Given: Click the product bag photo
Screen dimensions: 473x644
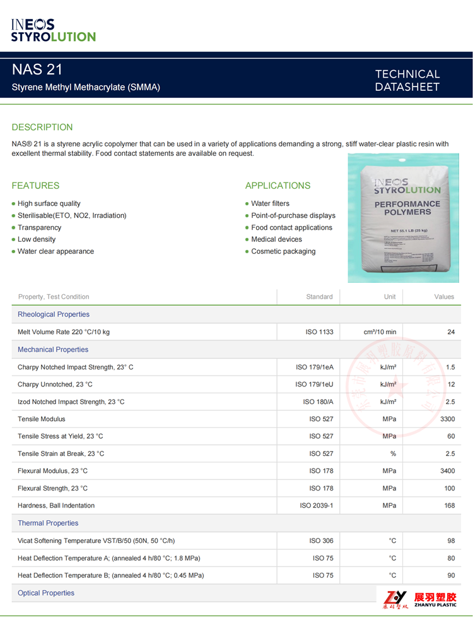Looking at the screenshot, I should (x=407, y=217).
